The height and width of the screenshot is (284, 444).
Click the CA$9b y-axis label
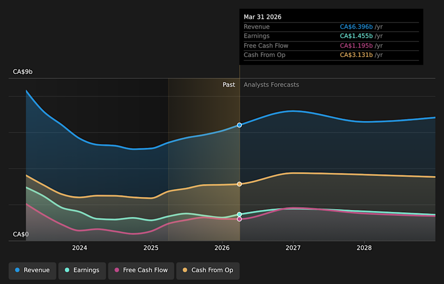(23, 72)
